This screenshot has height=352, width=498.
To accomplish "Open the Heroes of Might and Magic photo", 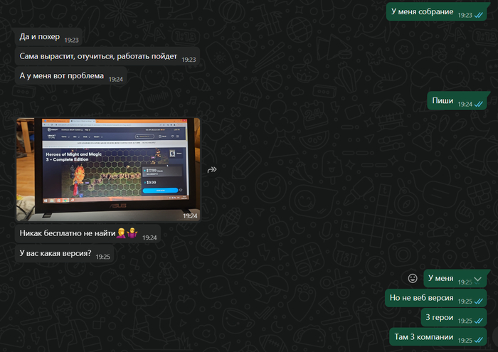I will click(x=108, y=169).
